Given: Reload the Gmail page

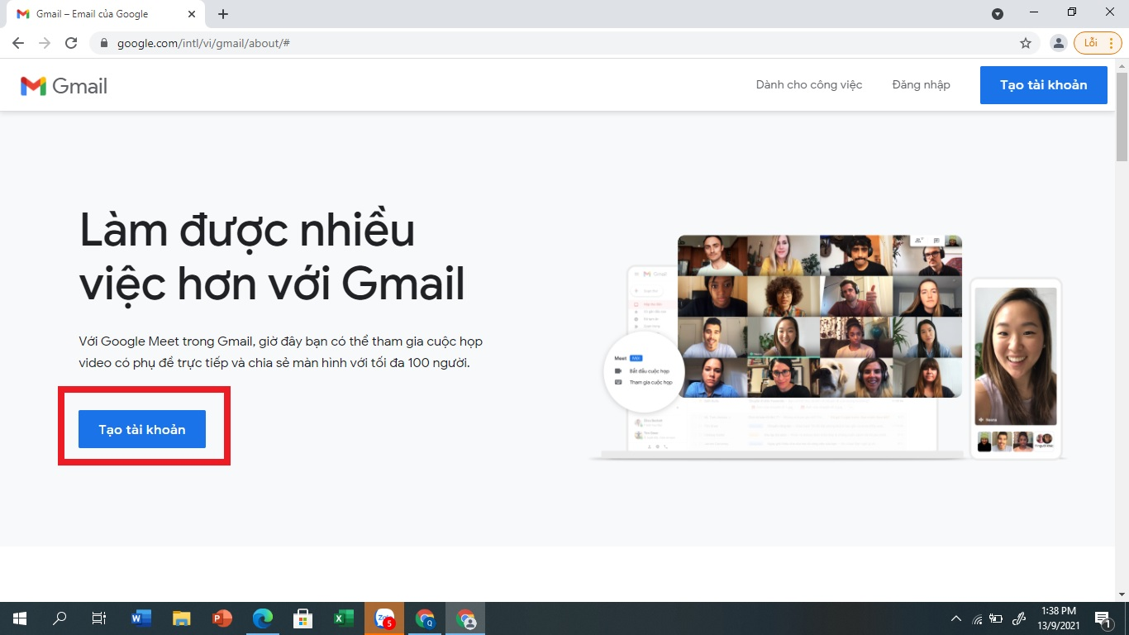Looking at the screenshot, I should click(x=71, y=43).
